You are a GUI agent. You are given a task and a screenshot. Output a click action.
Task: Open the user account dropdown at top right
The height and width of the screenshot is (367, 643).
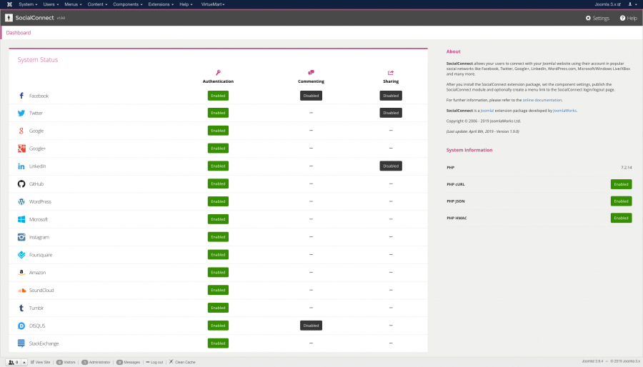pyautogui.click(x=633, y=4)
